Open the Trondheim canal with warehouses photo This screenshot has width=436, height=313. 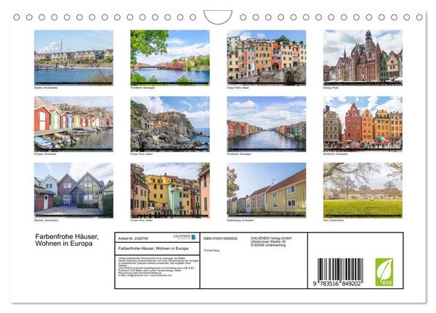pos(267,124)
